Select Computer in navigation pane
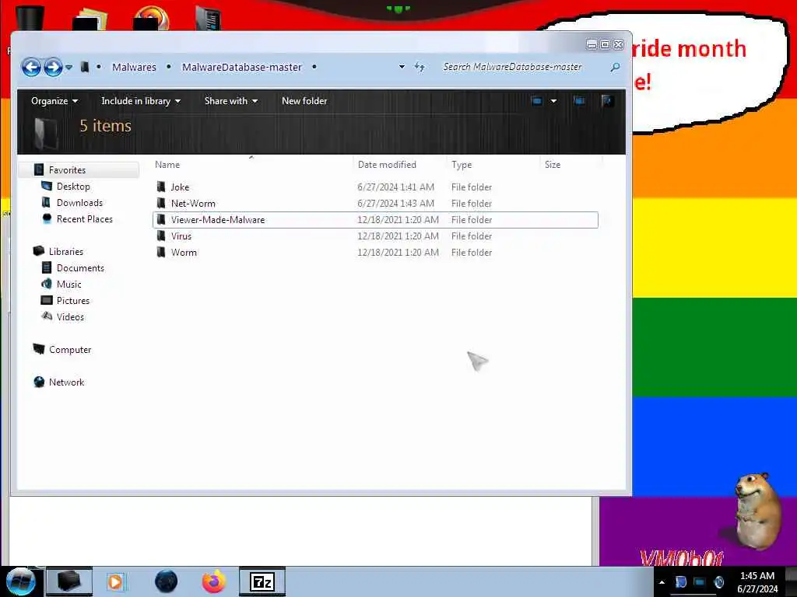The width and height of the screenshot is (797, 597). click(x=70, y=350)
